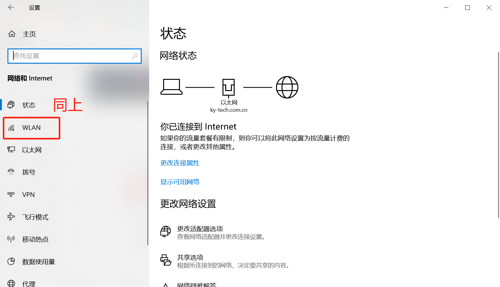Screen dimensions: 500x287
Task: Open 共享选项
Action: point(190,257)
